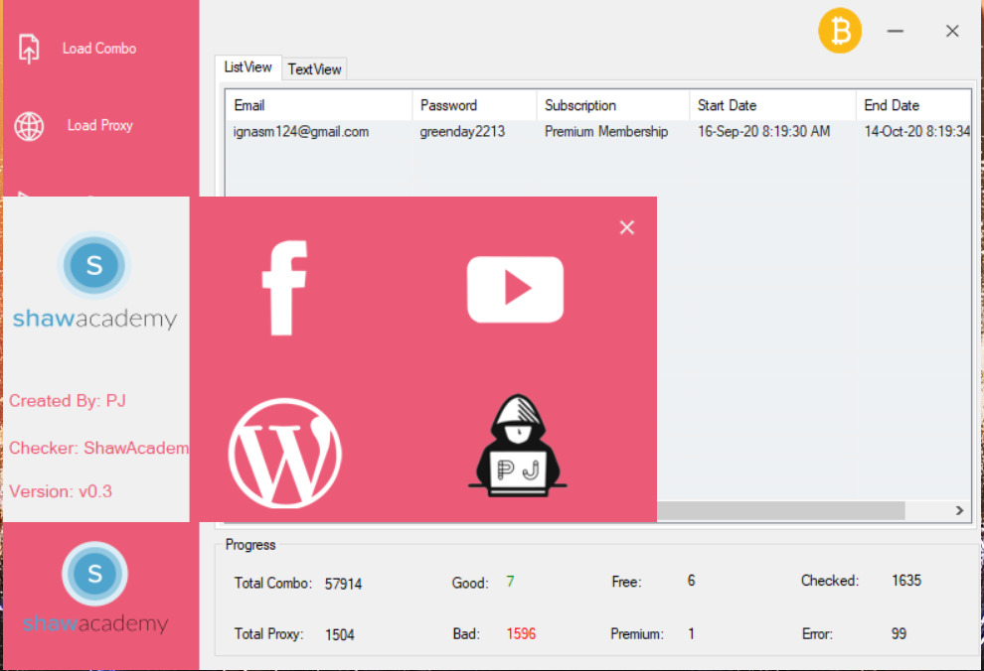Click the PJ hacker logo icon

pyautogui.click(x=517, y=446)
